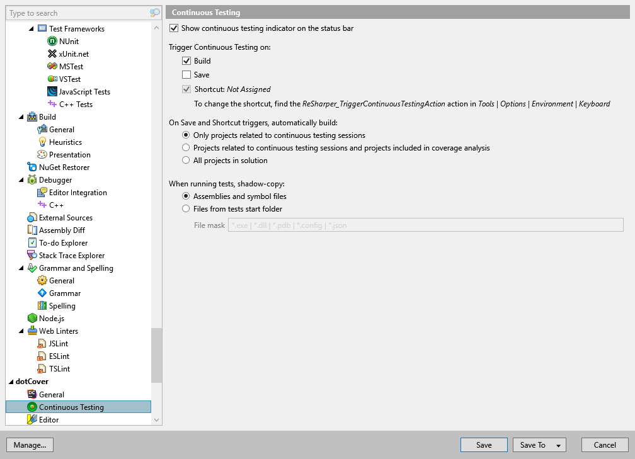Select Files from tests start folder

[x=186, y=209]
